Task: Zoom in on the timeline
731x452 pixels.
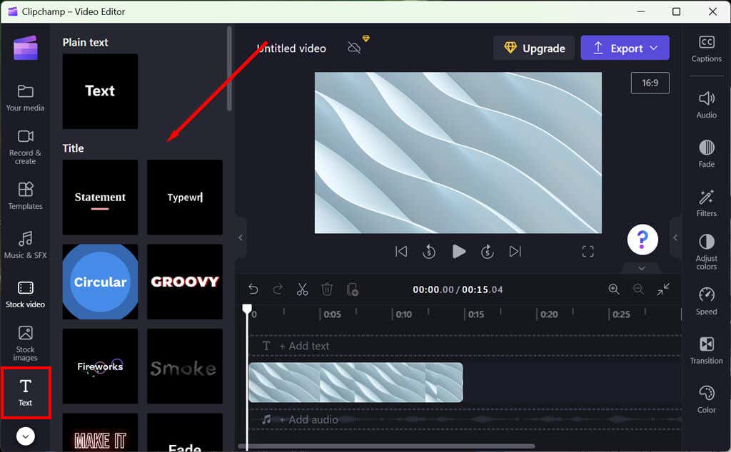Action: (614, 289)
